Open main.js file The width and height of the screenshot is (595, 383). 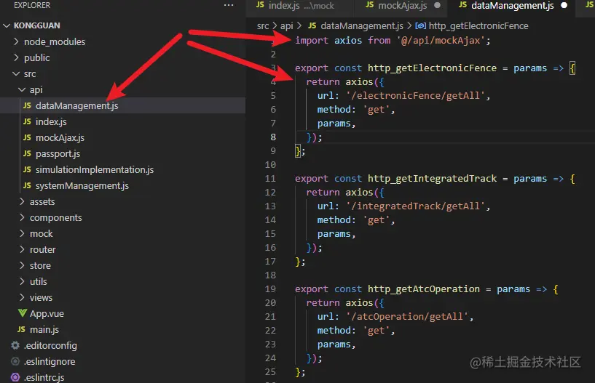(x=44, y=330)
